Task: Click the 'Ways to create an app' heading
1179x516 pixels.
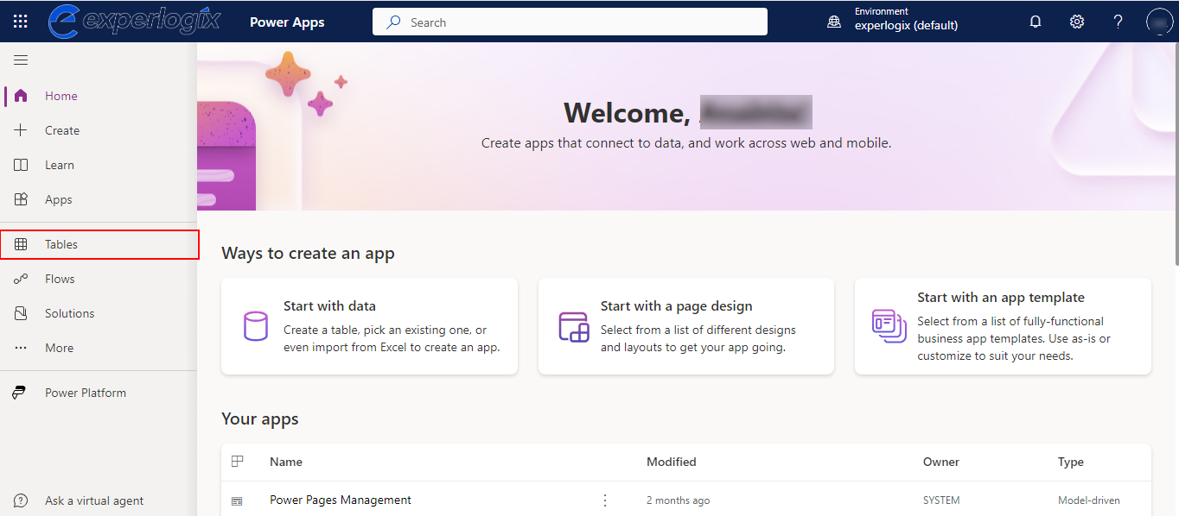Action: [308, 253]
